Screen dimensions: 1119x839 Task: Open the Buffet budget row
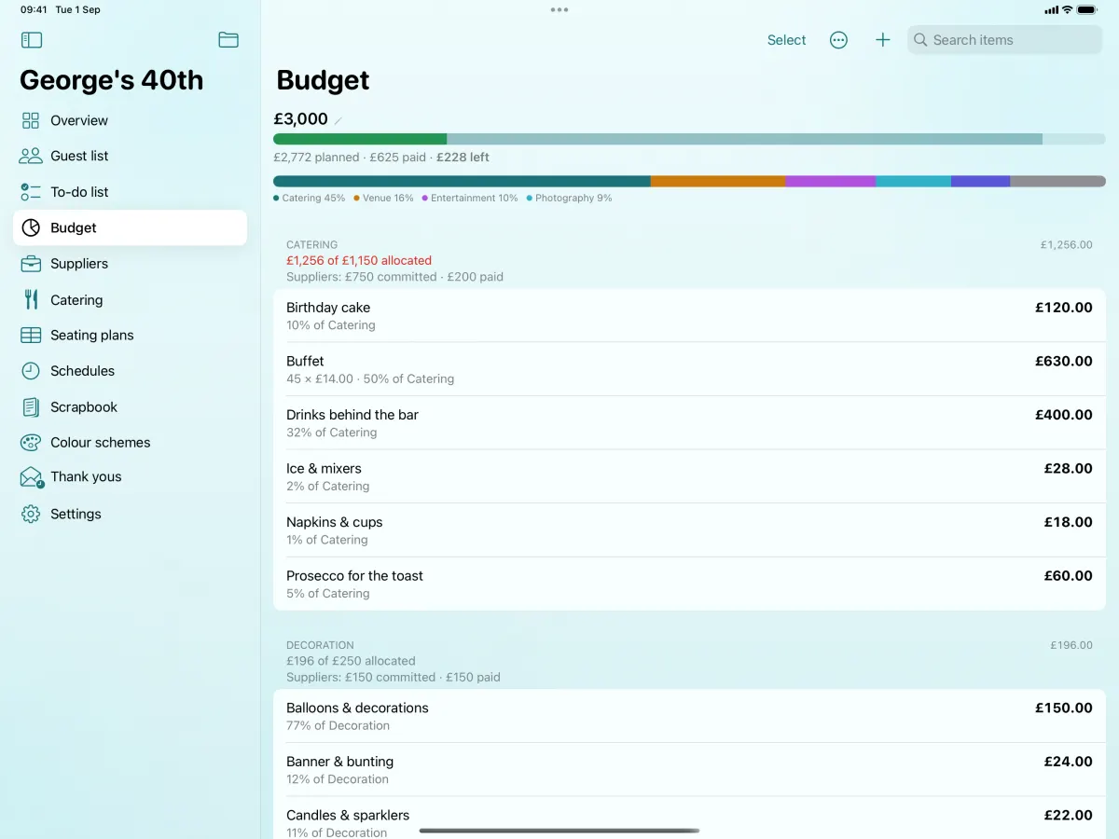(x=689, y=369)
